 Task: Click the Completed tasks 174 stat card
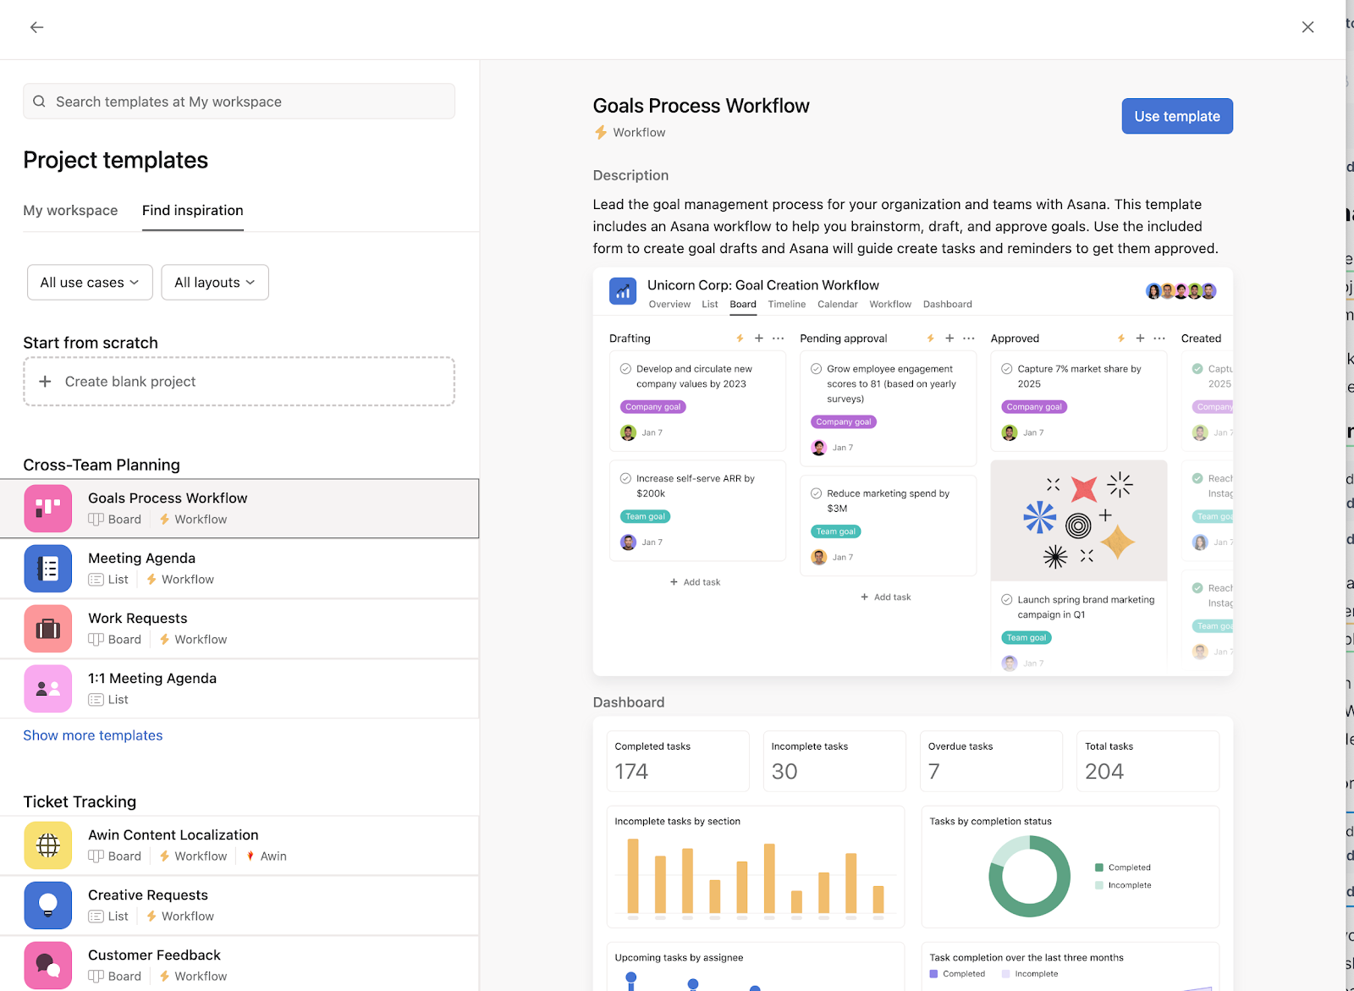point(678,761)
